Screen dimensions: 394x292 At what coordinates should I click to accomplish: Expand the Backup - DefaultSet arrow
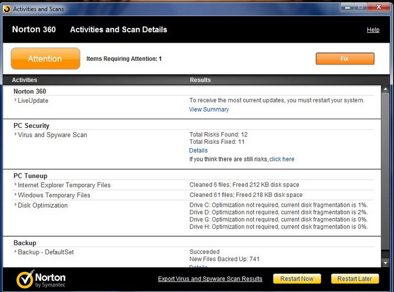click(x=15, y=252)
